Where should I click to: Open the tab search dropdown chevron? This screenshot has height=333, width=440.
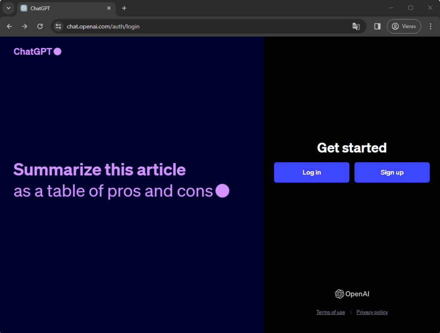pos(8,8)
